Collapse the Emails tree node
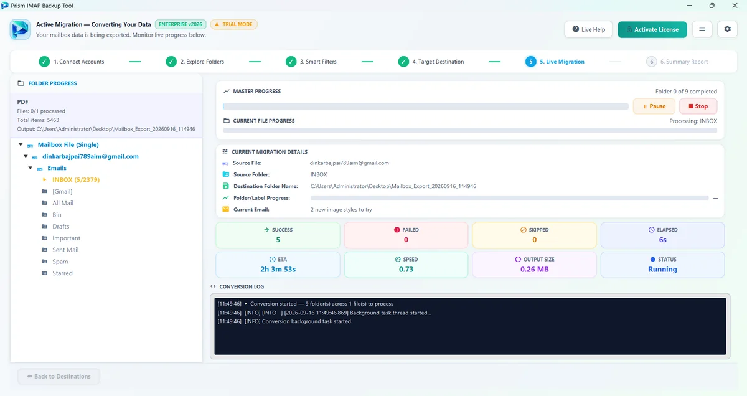747x396 pixels. click(31, 168)
